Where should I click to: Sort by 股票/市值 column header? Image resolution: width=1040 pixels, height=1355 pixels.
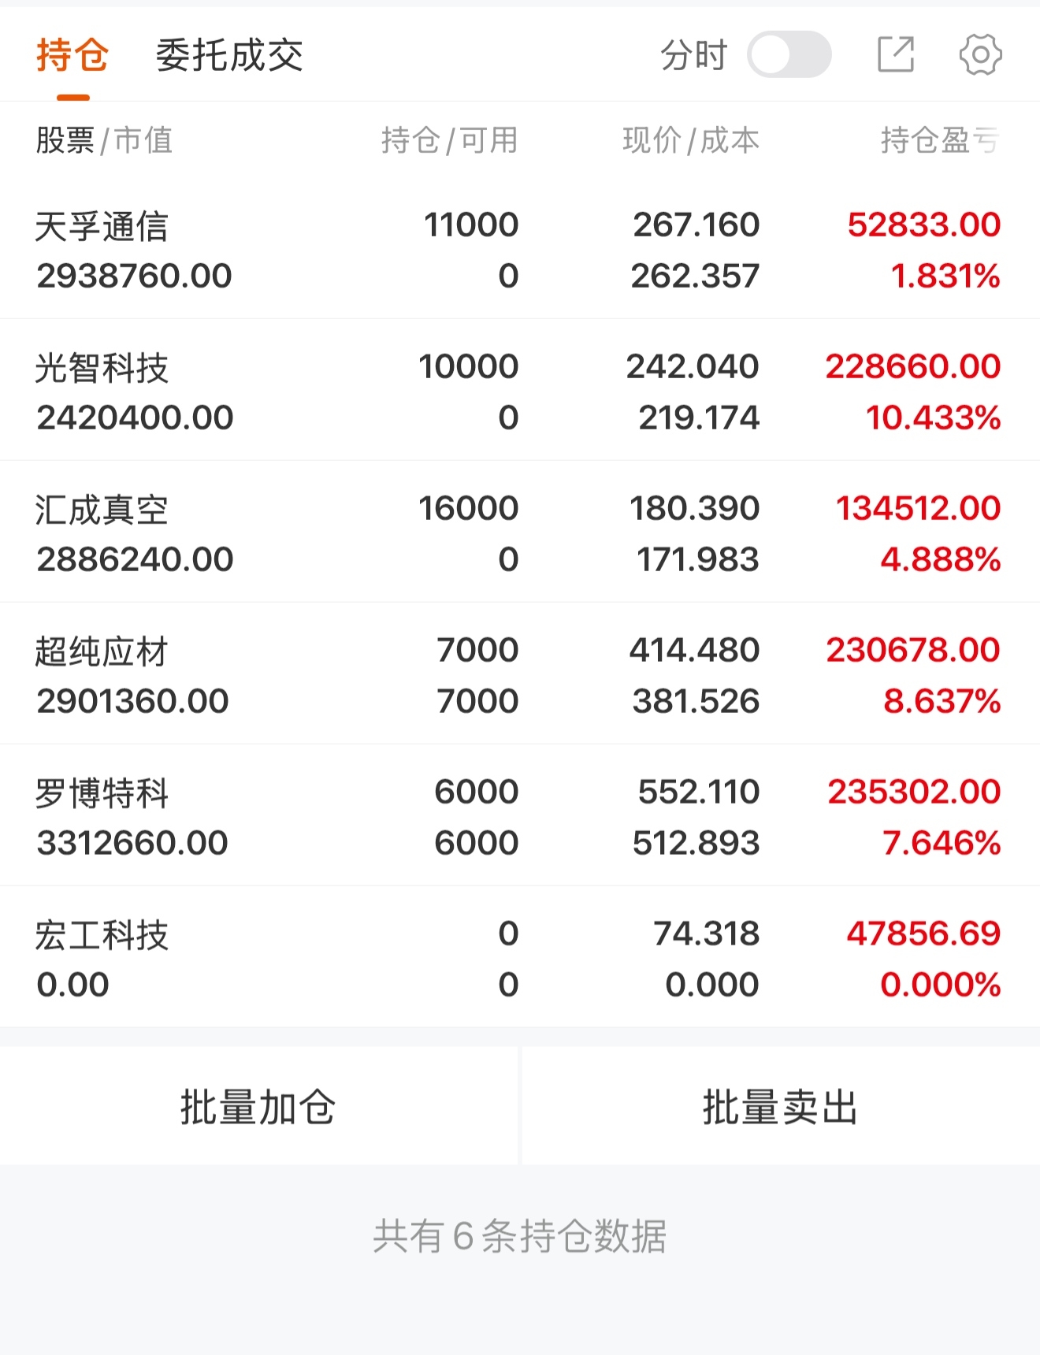(104, 140)
